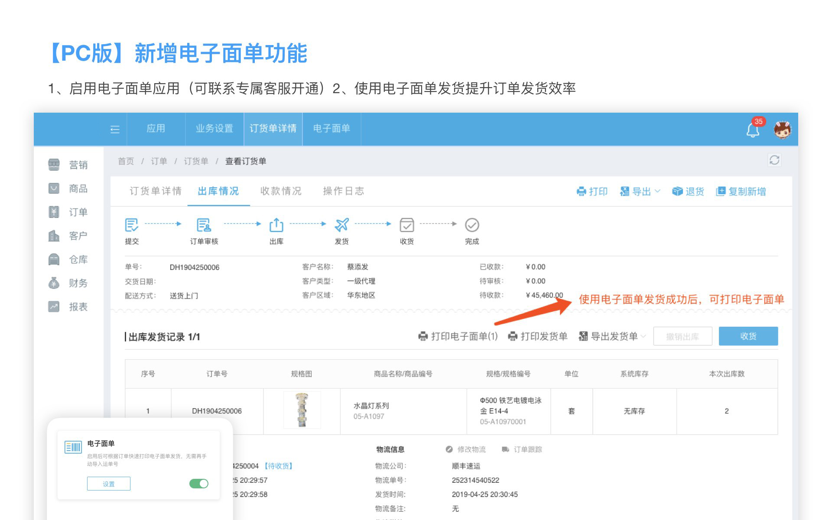This screenshot has width=832, height=520.
Task: Click the 订货单 breadcrumb link
Action: tap(196, 161)
